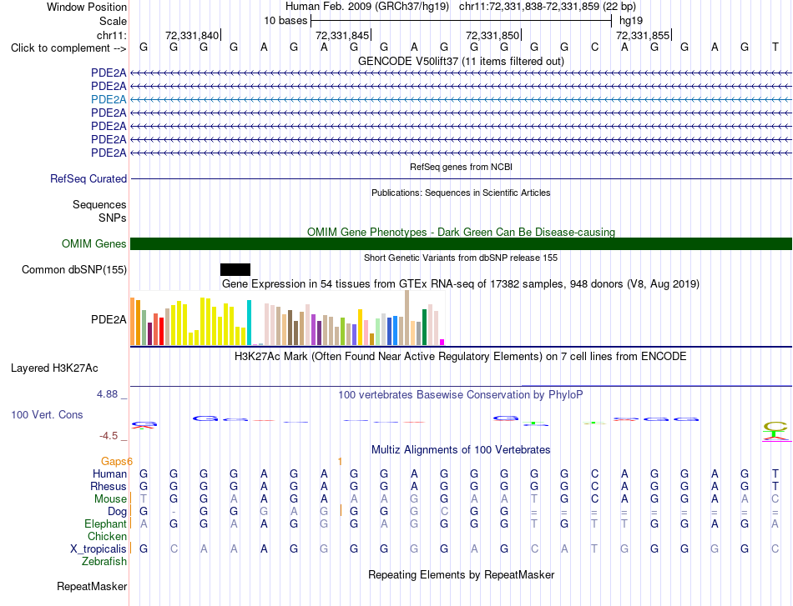Click the 72,331,845 ruler position marker

coord(342,35)
